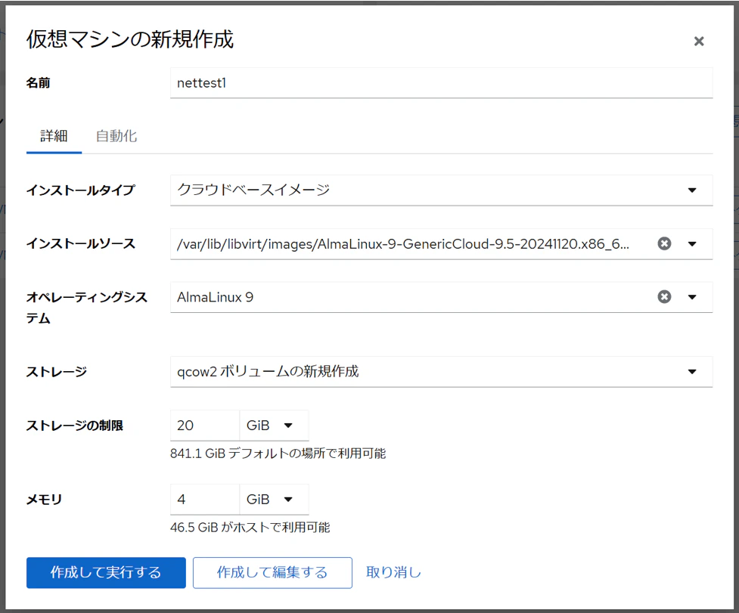Expand the storage qcow2 volume dropdown
Screen dimensions: 739x613
(x=441, y=371)
